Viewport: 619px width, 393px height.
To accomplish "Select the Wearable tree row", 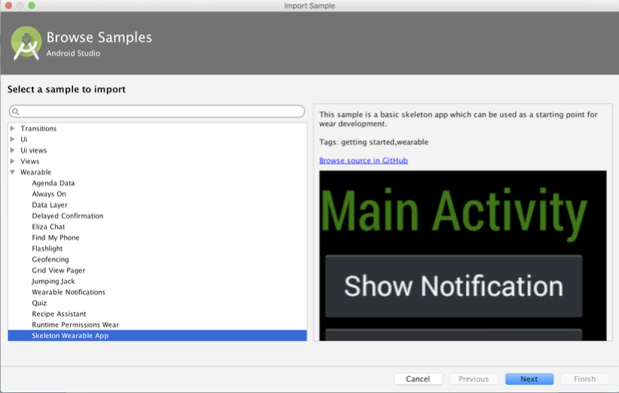I will (x=157, y=172).
